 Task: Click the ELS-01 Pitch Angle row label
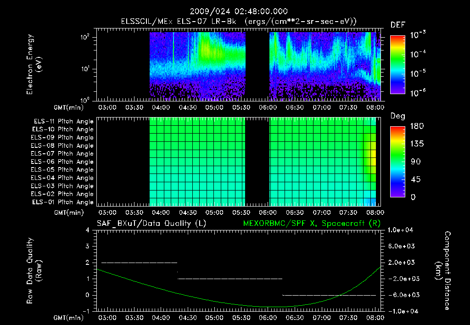click(x=62, y=202)
